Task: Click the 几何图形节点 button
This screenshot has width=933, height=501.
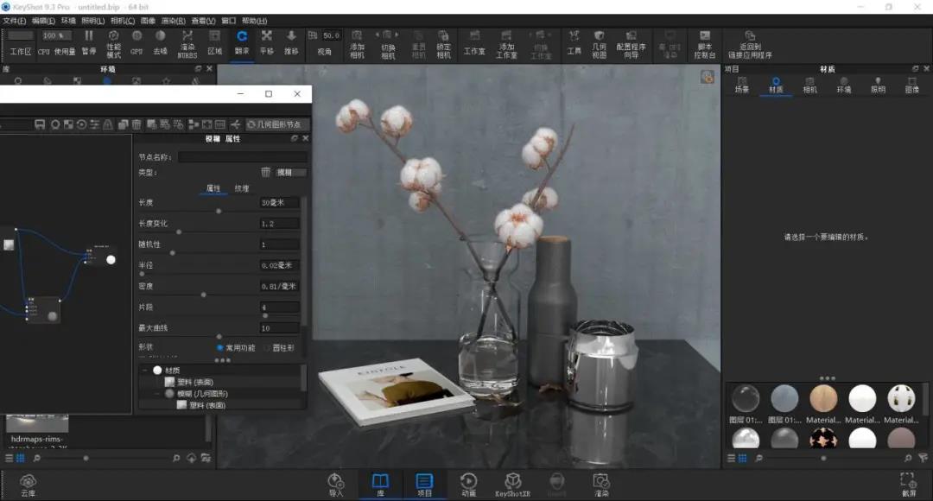Action: coord(275,124)
